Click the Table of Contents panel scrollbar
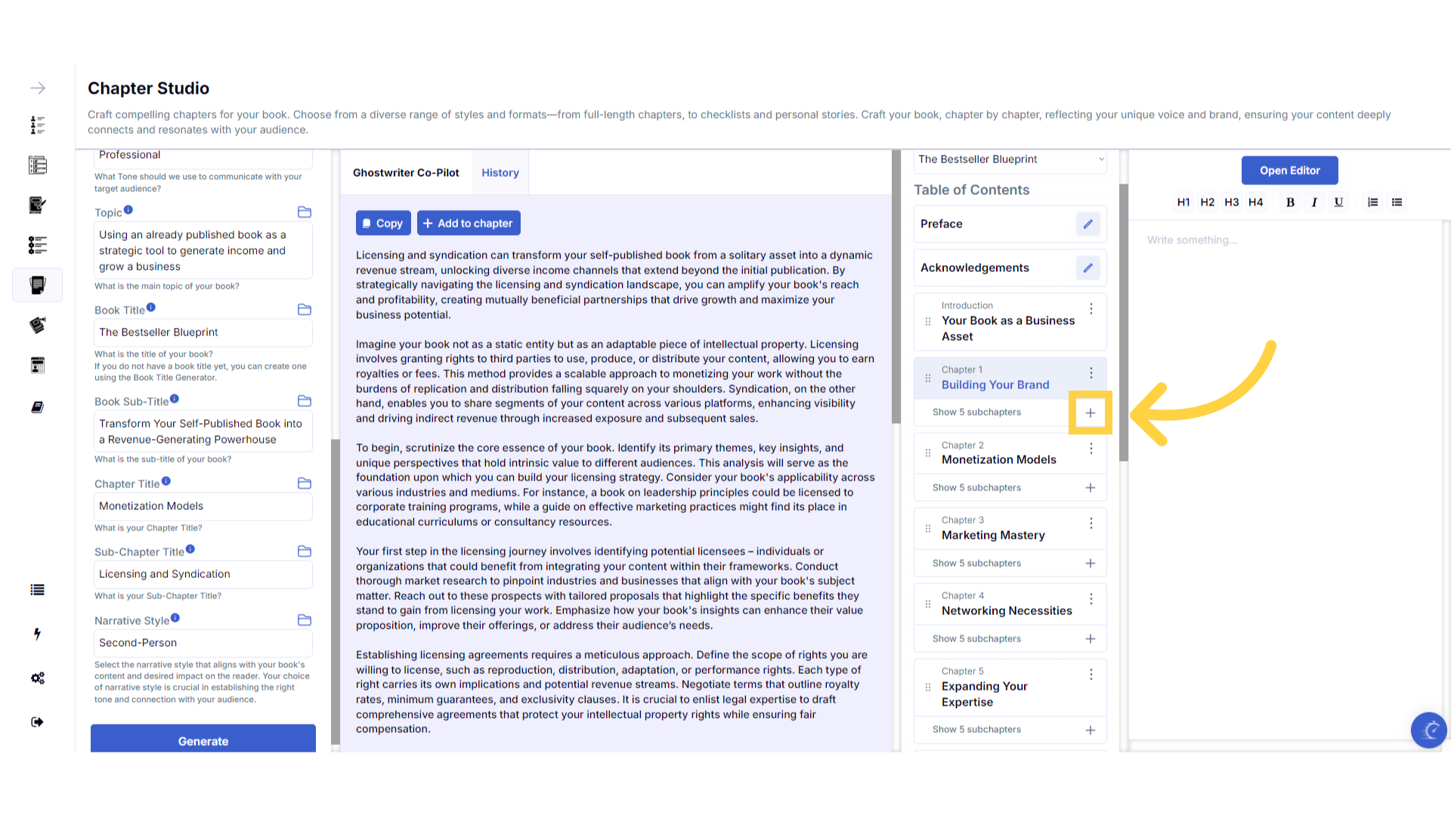The image size is (1451, 816). click(1124, 323)
